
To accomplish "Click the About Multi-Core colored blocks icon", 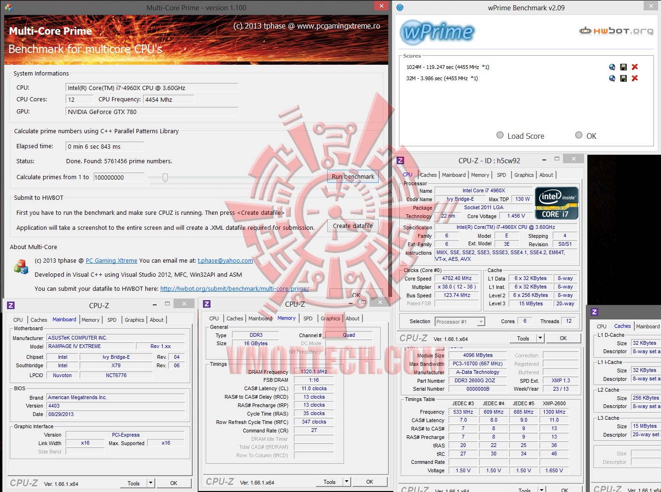I will click(21, 267).
